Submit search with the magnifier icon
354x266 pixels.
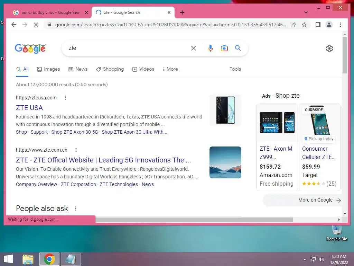(238, 48)
